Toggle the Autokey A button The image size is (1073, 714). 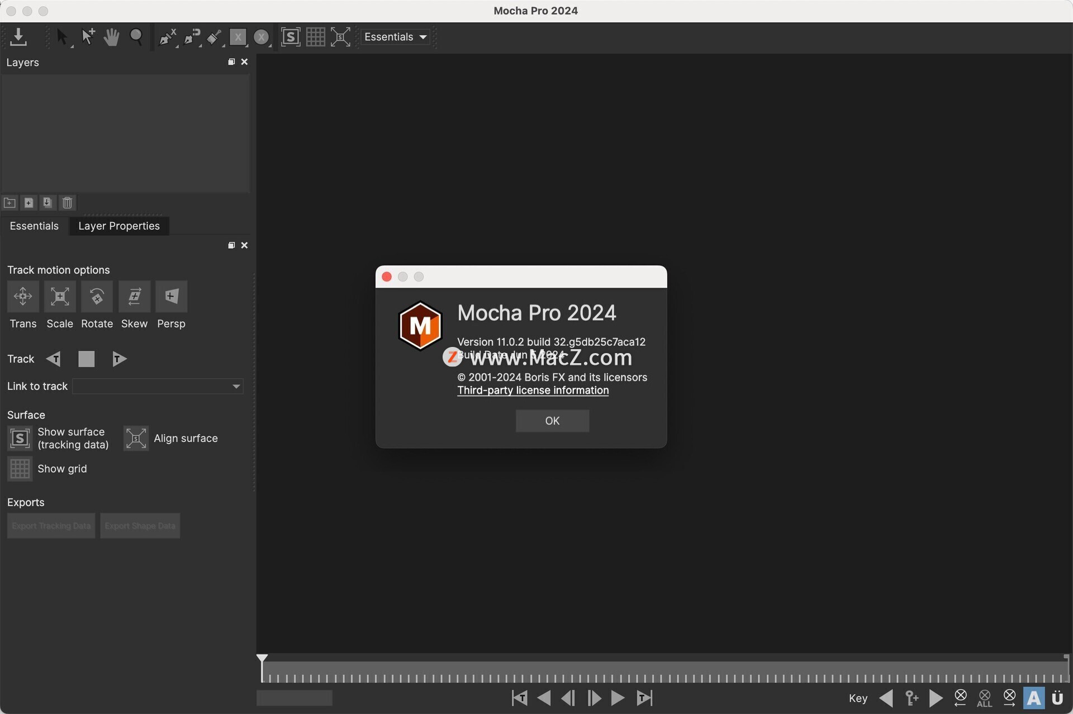[1034, 698]
